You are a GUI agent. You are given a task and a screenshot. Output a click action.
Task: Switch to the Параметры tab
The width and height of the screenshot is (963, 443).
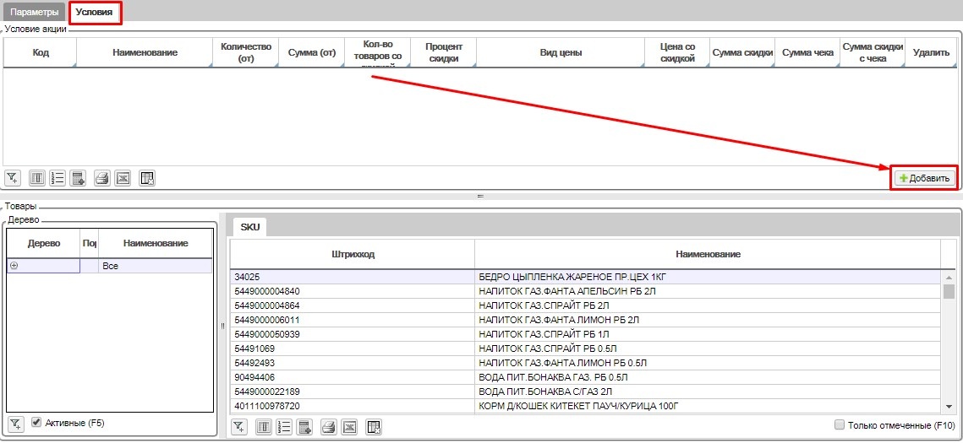(35, 13)
